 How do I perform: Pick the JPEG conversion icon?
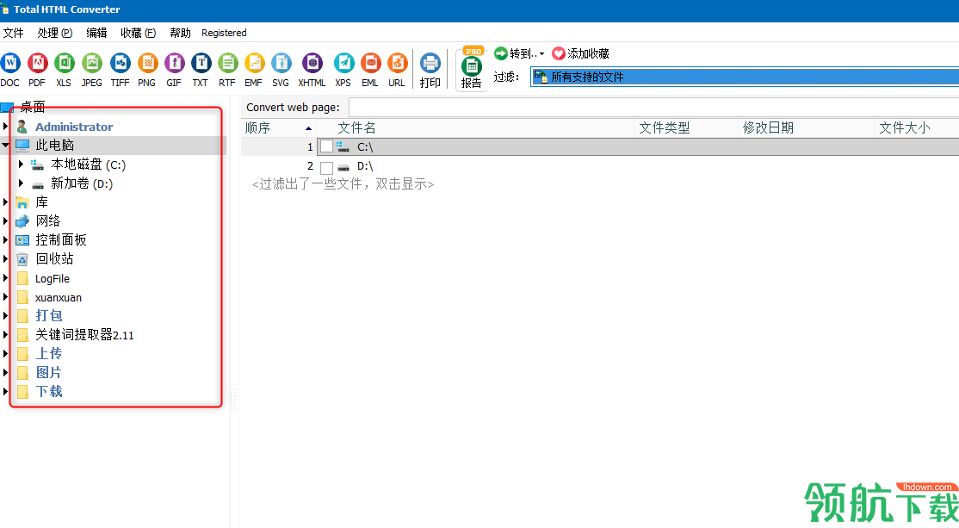coord(92,63)
